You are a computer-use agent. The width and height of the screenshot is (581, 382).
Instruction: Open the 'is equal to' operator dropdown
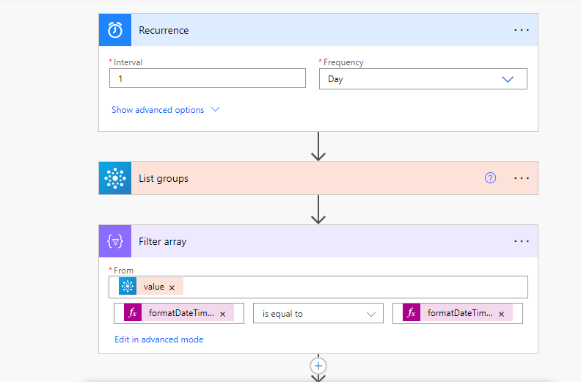pyautogui.click(x=318, y=314)
